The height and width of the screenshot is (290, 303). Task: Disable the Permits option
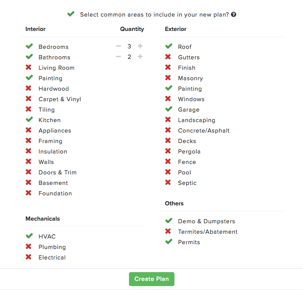point(169,242)
